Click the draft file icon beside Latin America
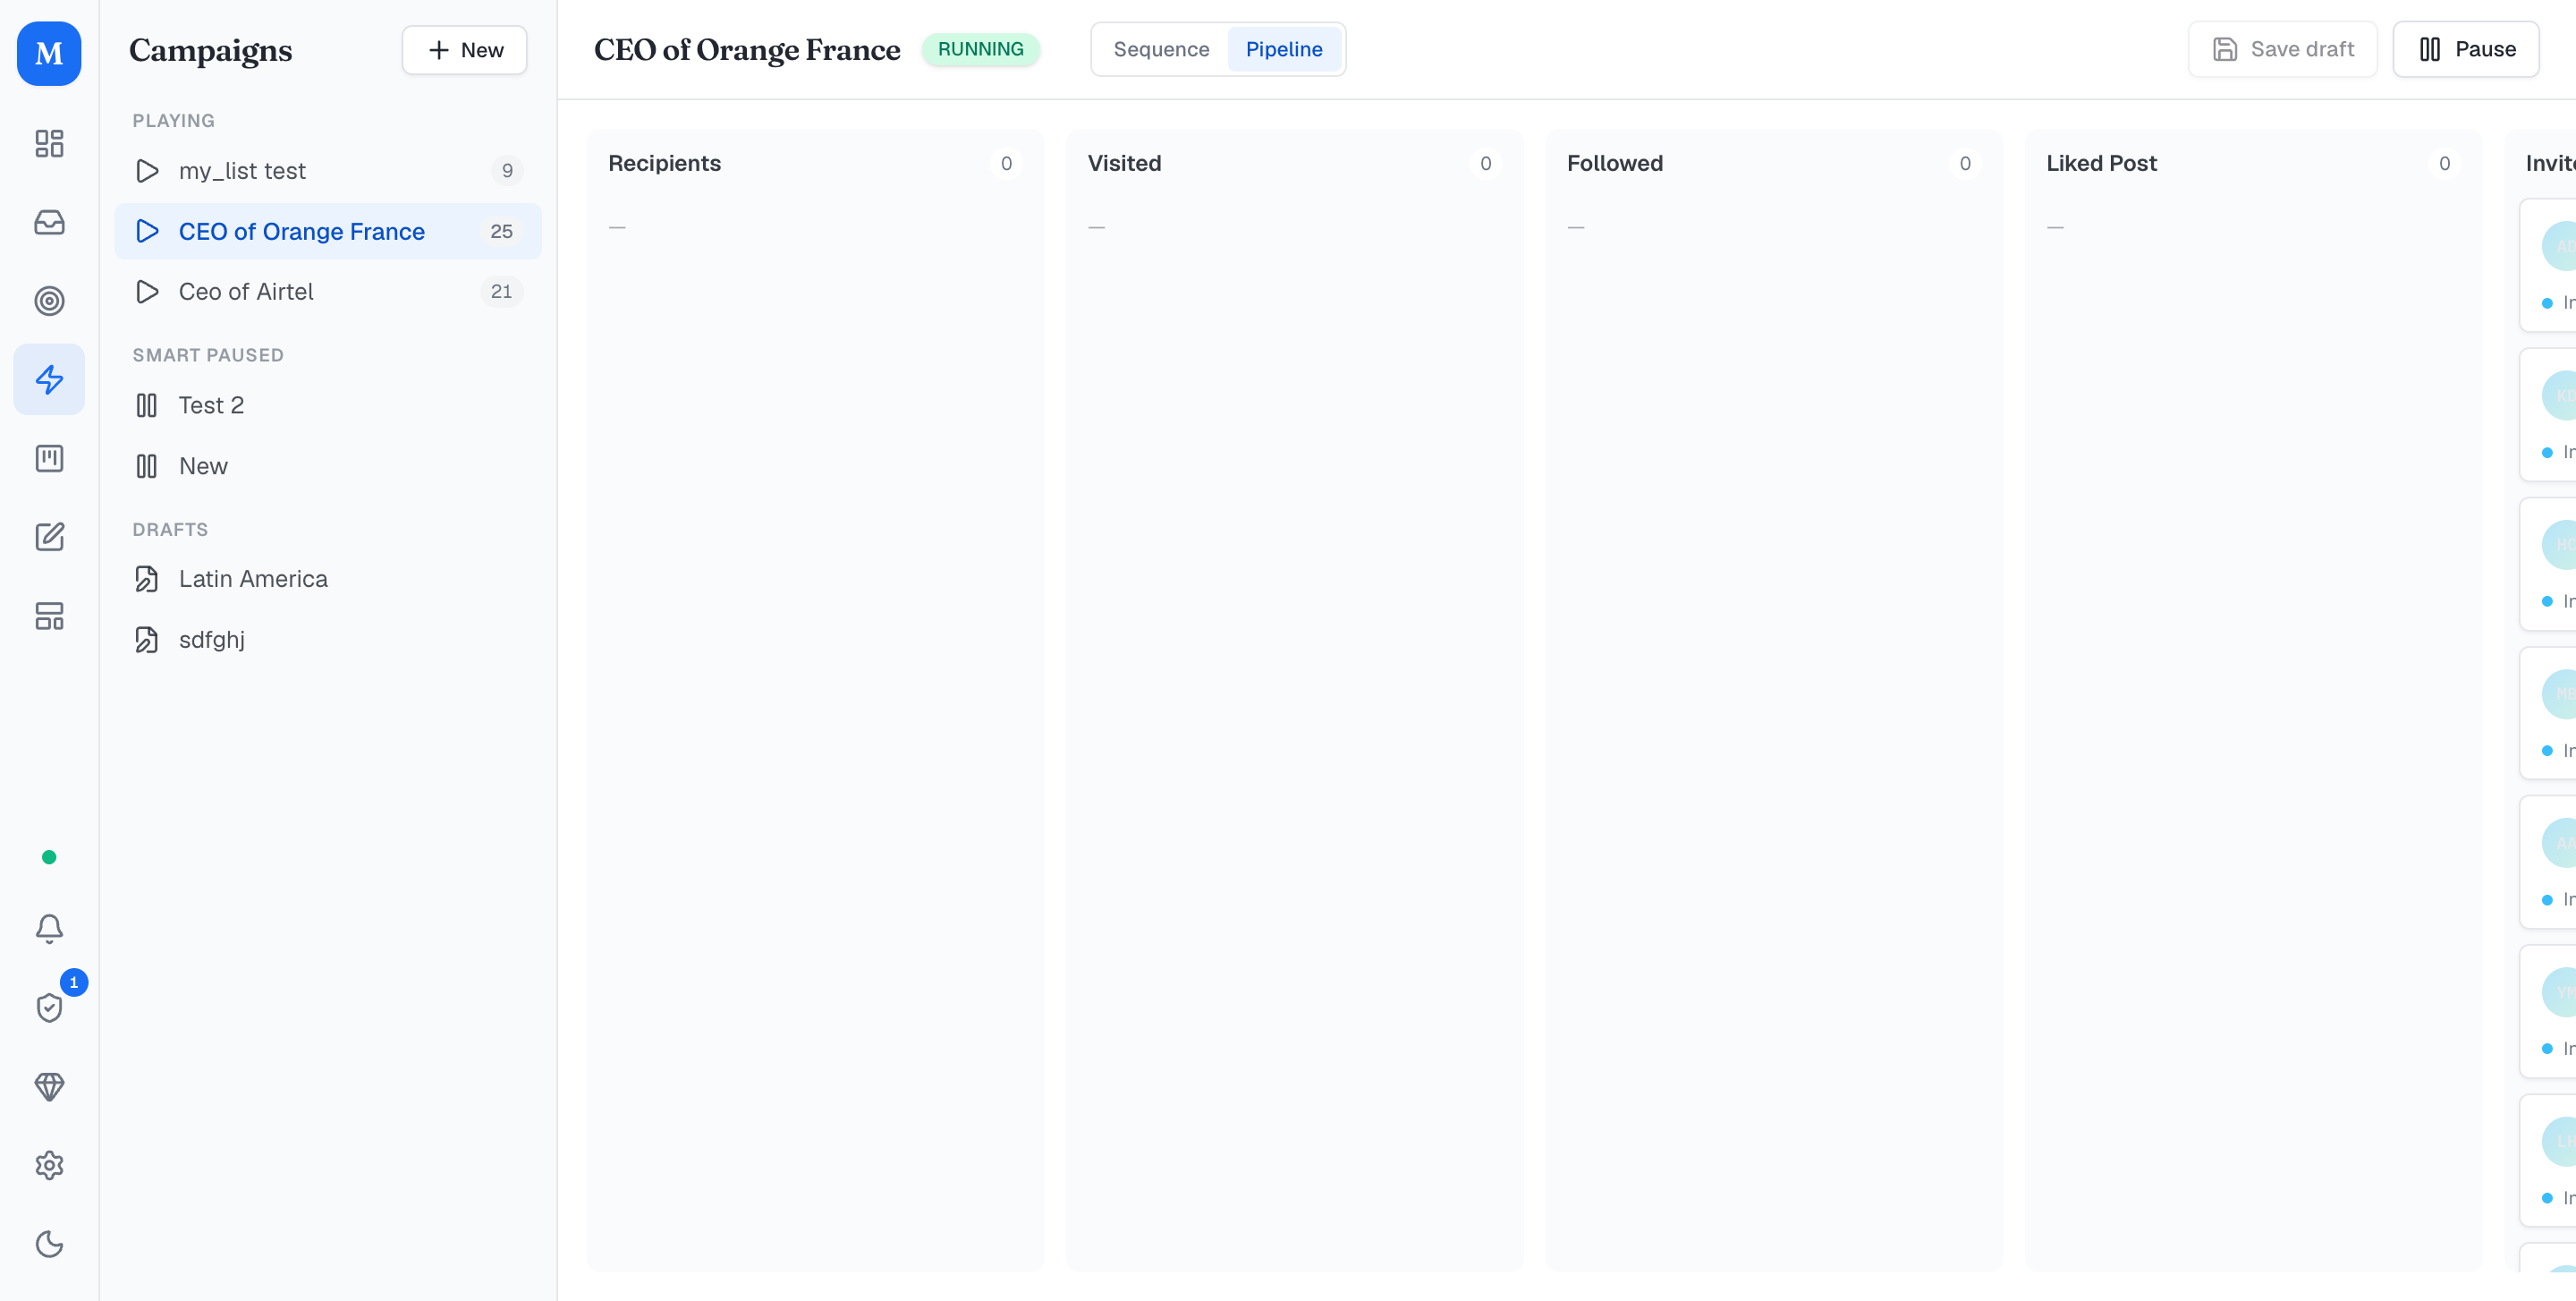The image size is (2576, 1301). click(x=147, y=579)
